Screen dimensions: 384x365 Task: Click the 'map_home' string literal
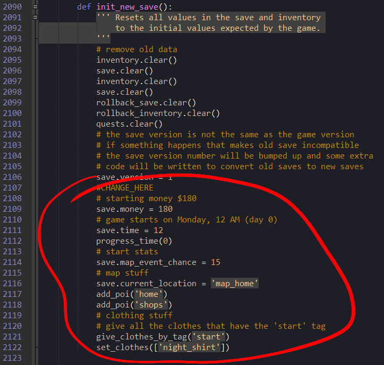tap(235, 284)
